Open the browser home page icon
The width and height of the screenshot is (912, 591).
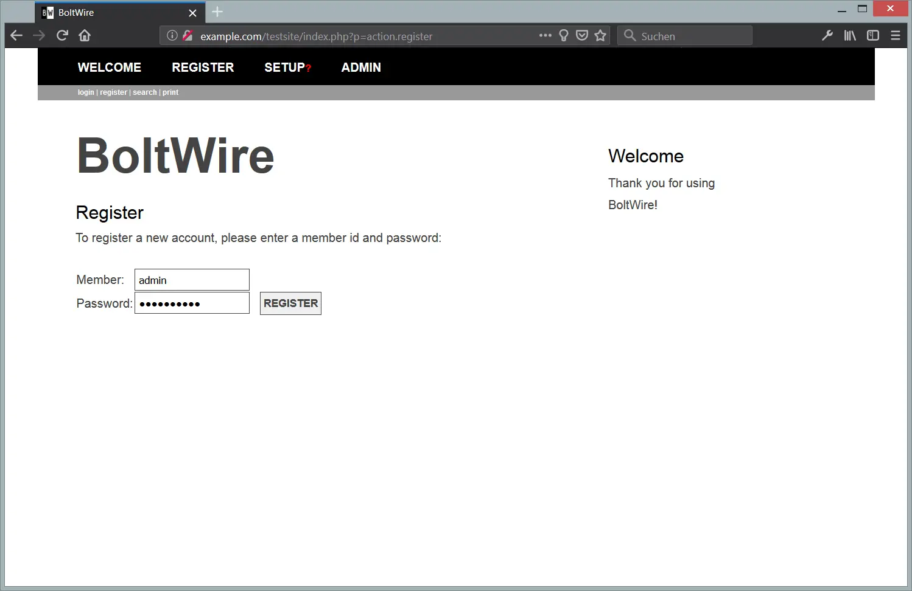pyautogui.click(x=85, y=35)
